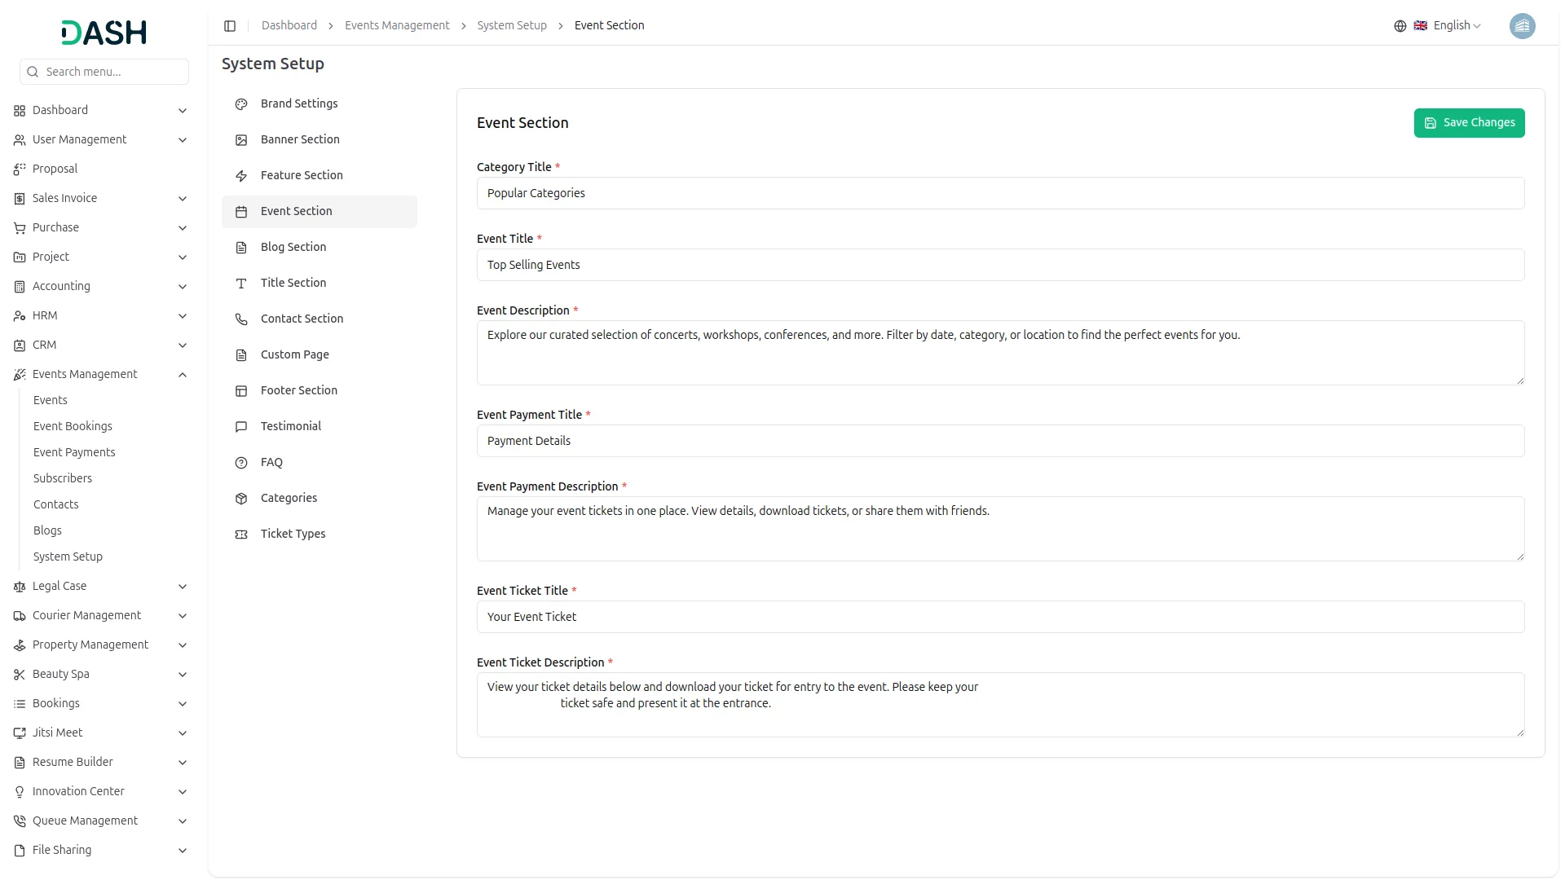The height and width of the screenshot is (880, 1565).
Task: Click the globe language icon
Action: [x=1400, y=26]
